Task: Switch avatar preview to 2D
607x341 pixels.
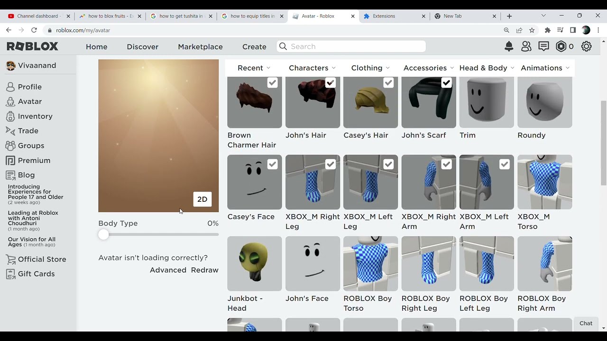Action: 202,199
